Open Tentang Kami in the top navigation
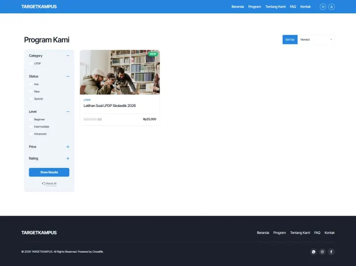This screenshot has height=266, width=356. point(275,6)
